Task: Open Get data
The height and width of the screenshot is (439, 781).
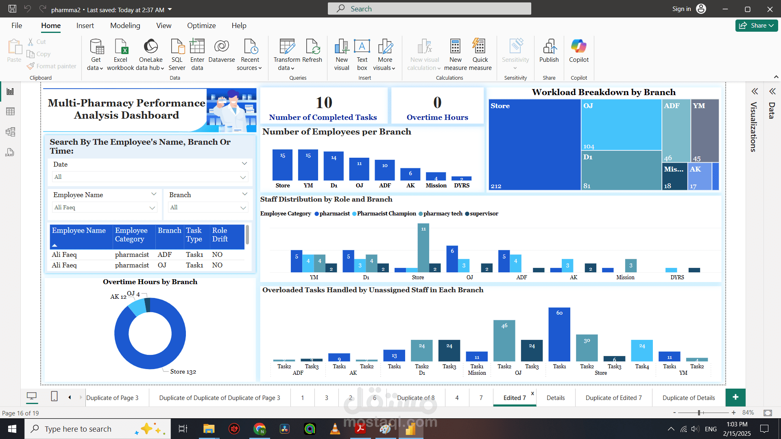Action: tap(96, 54)
